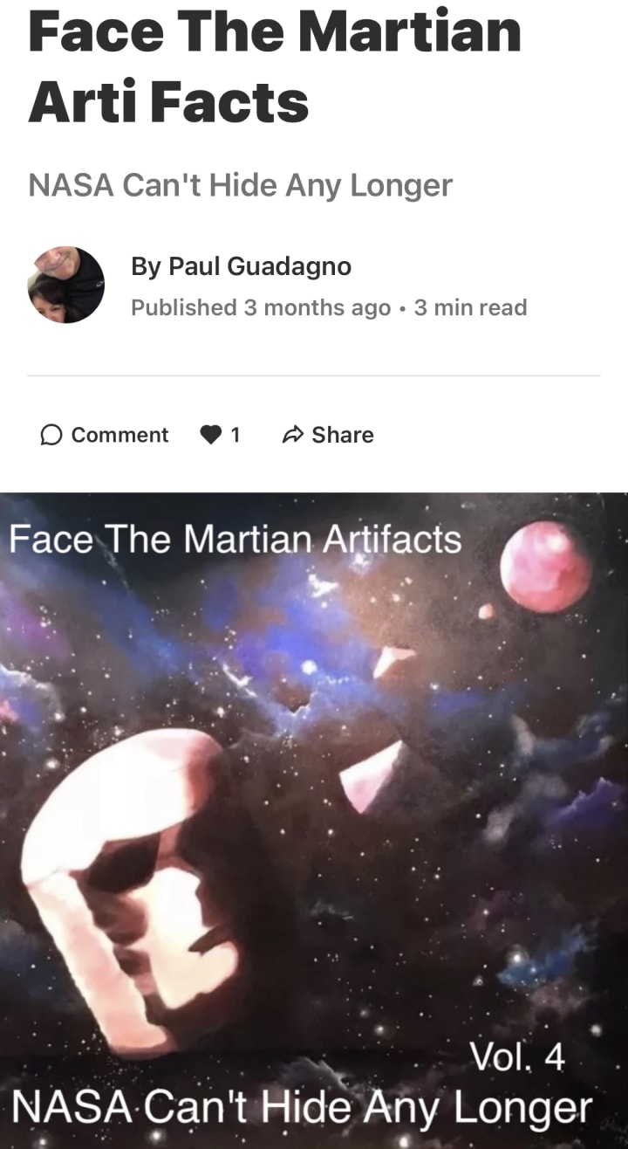Click the pink planet in cover art

tap(547, 567)
